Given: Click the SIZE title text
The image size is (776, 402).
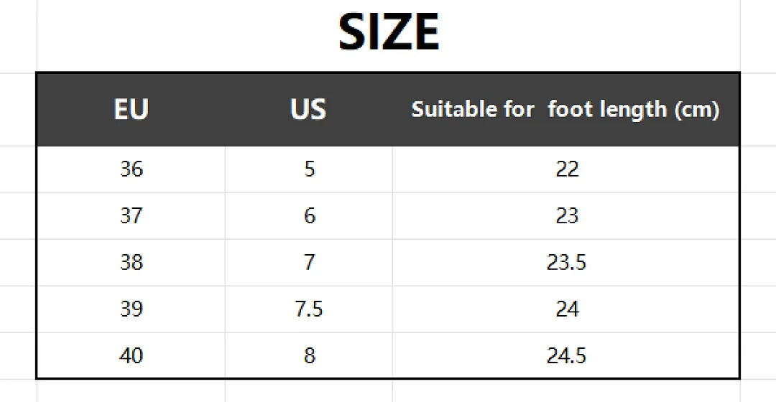Looking at the screenshot, I should click(x=389, y=32).
